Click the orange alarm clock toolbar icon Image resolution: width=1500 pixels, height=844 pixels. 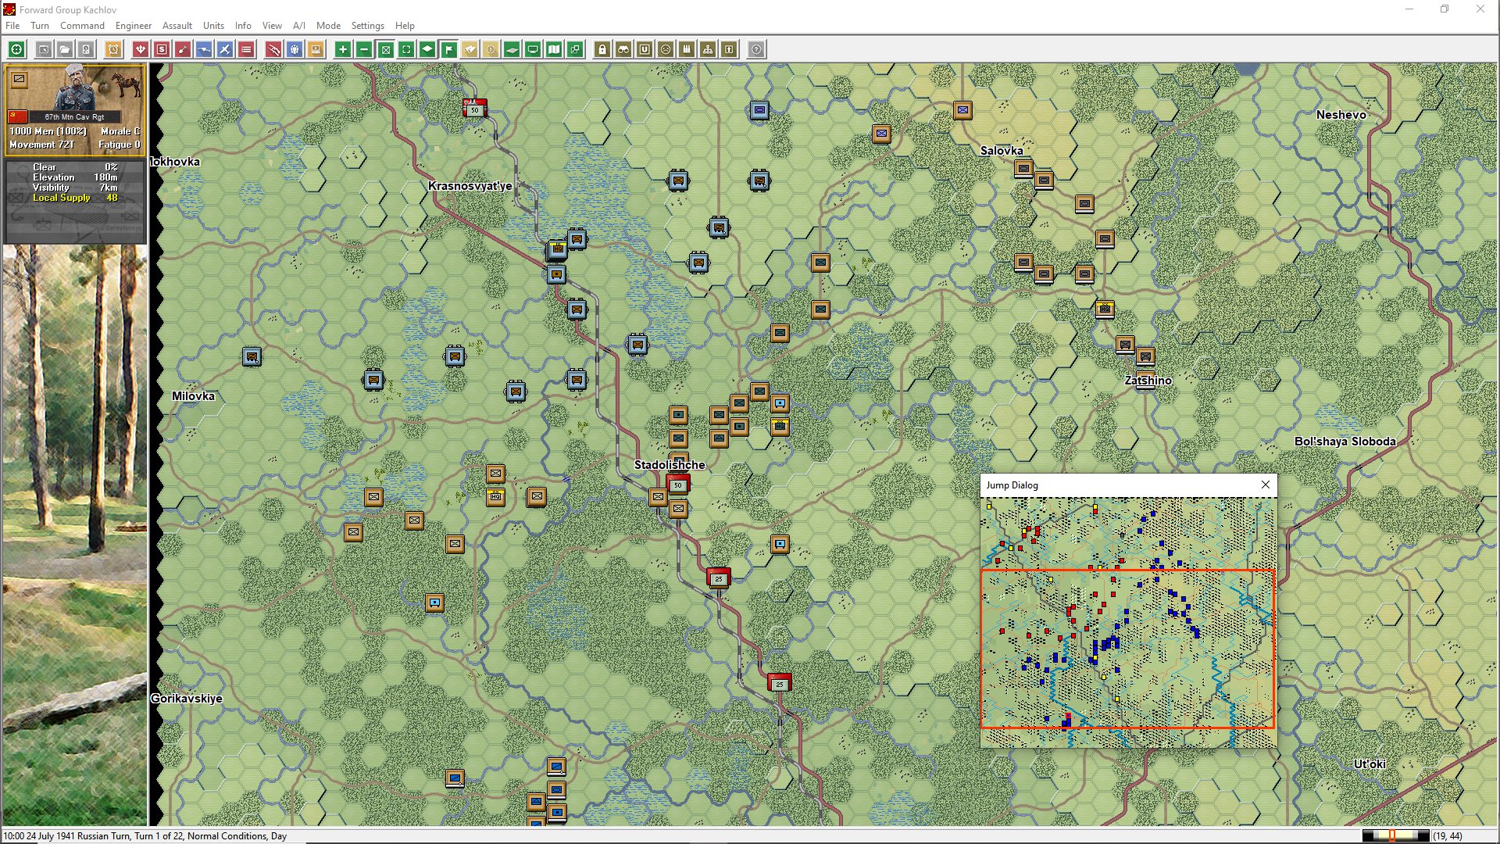click(113, 49)
